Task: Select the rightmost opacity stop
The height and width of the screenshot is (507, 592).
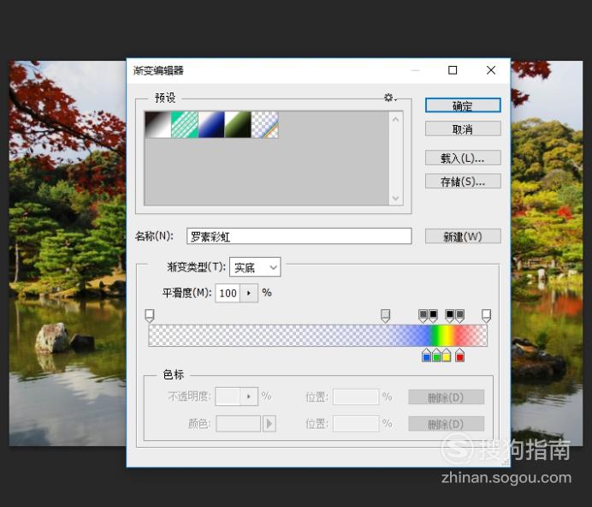Action: point(486,316)
